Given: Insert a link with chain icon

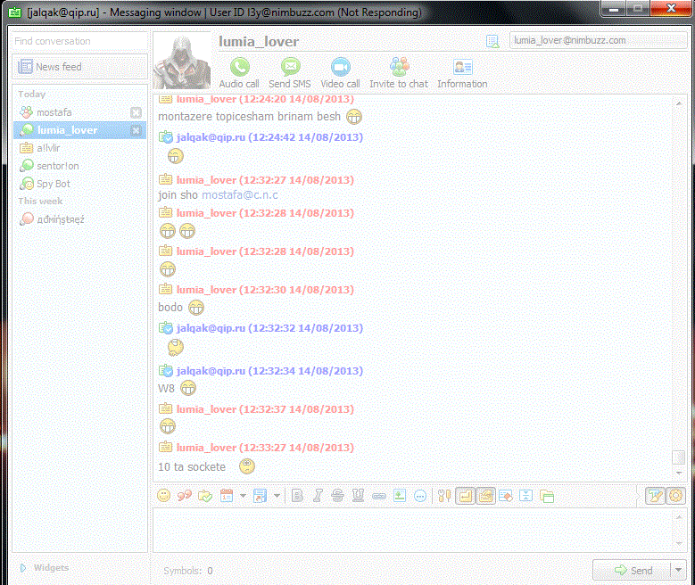Looking at the screenshot, I should click(379, 496).
